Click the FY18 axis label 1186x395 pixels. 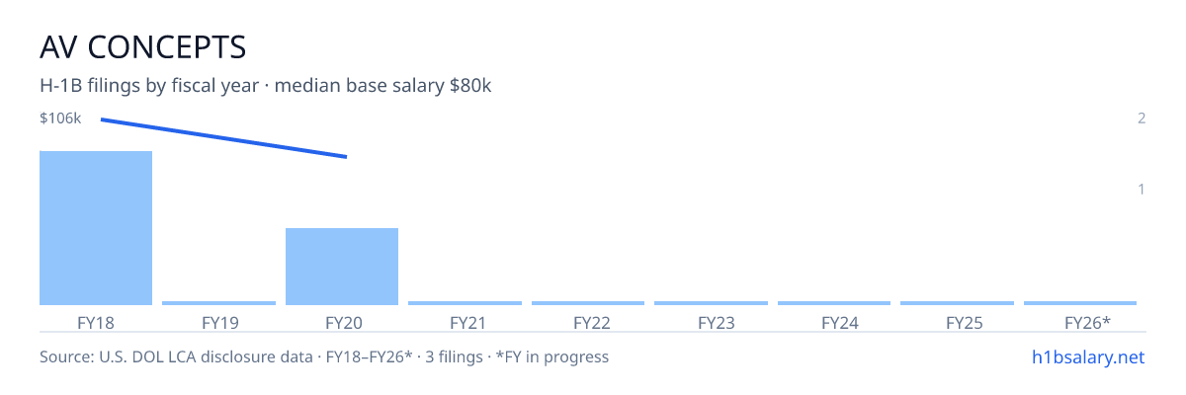point(96,322)
